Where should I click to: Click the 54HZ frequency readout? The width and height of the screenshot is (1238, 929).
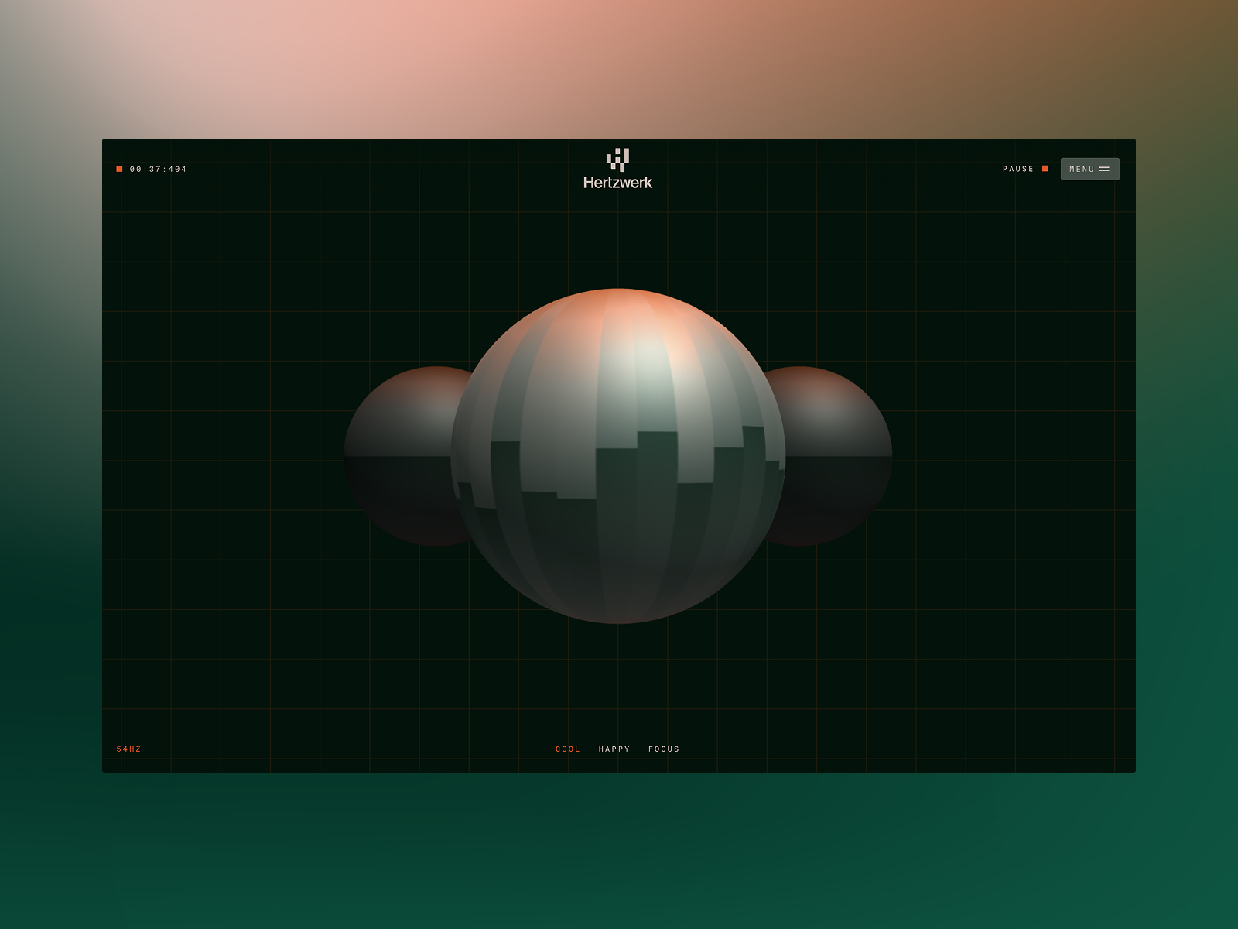pos(129,749)
